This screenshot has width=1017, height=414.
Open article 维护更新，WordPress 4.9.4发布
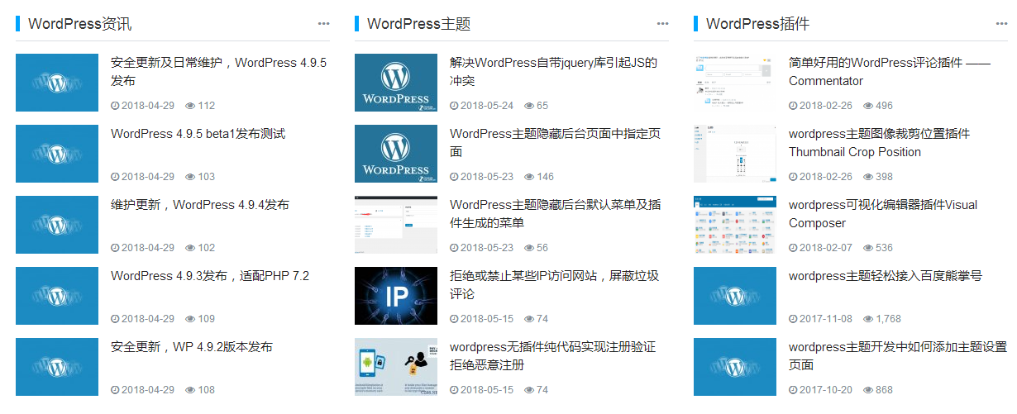(200, 205)
